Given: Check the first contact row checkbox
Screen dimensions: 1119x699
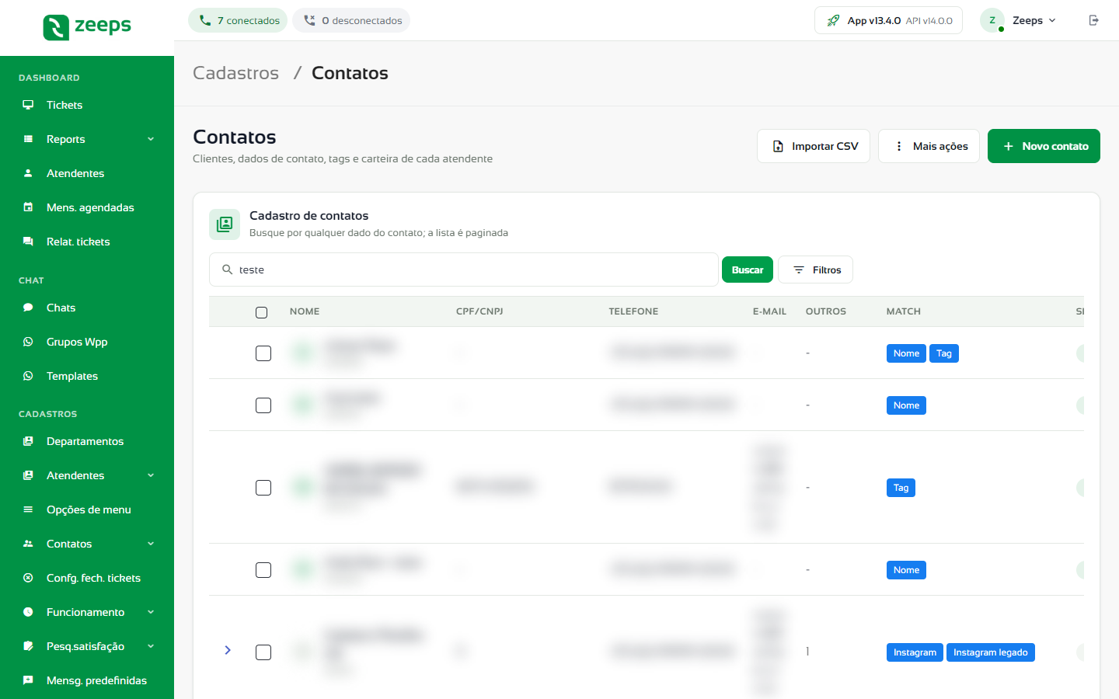Looking at the screenshot, I should pyautogui.click(x=263, y=353).
